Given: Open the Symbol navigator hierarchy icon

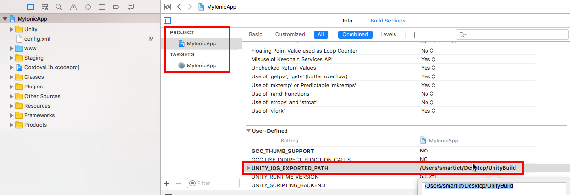Looking at the screenshot, I should click(x=45, y=7).
